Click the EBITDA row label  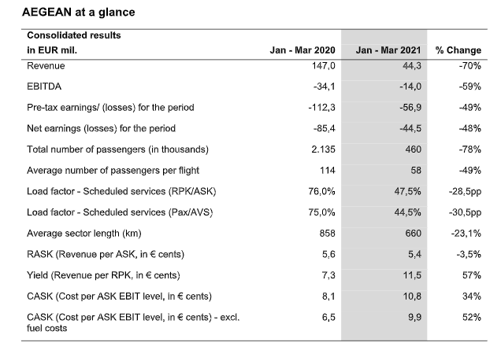click(44, 87)
